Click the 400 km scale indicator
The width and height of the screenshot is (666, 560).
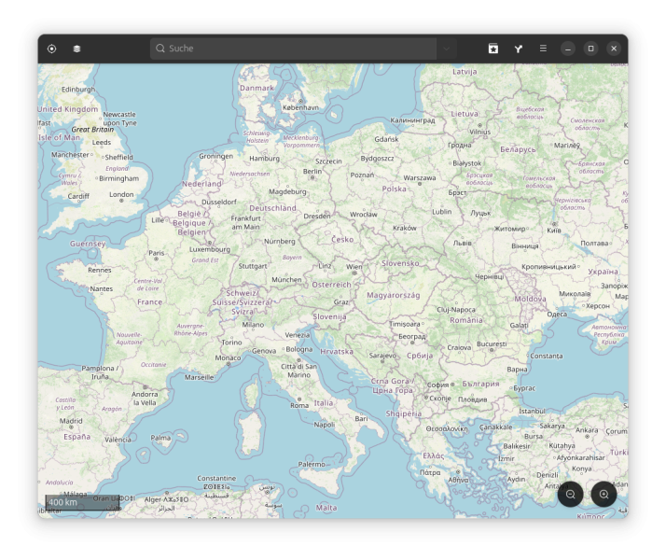point(63,502)
